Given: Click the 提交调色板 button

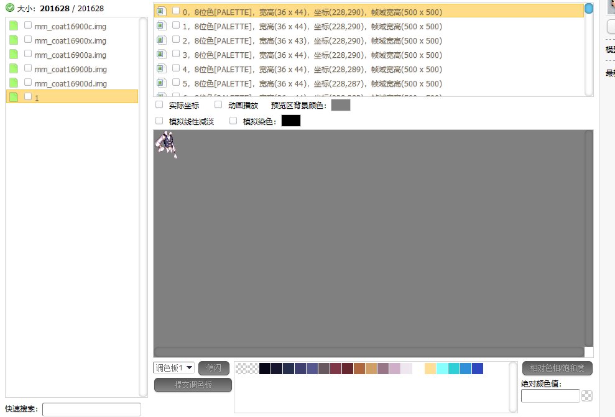Looking at the screenshot, I should point(193,385).
